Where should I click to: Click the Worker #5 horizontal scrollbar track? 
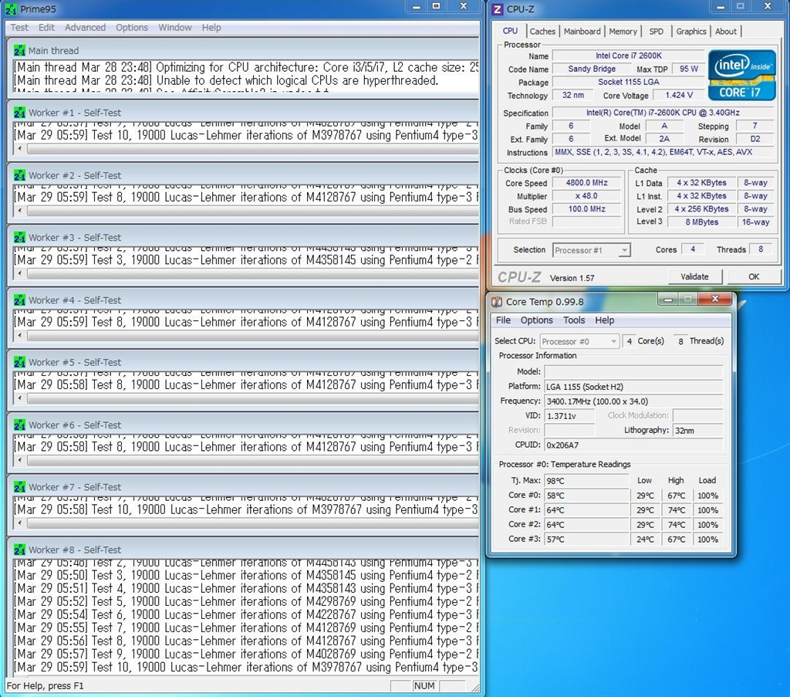click(247, 399)
